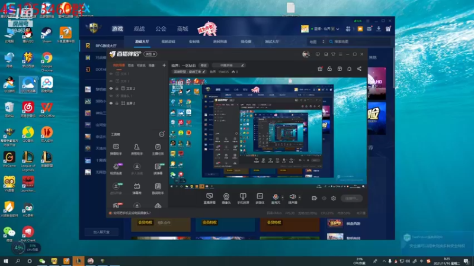
Task: Open the 弹幕助手 tool in toolbox
Action: pos(116,150)
